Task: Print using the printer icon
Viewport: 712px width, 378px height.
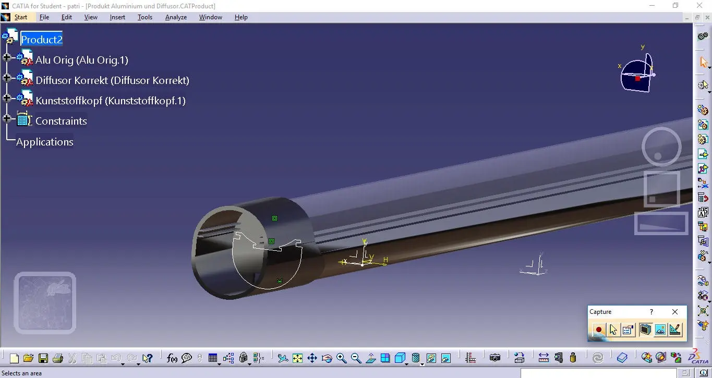Action: (58, 358)
